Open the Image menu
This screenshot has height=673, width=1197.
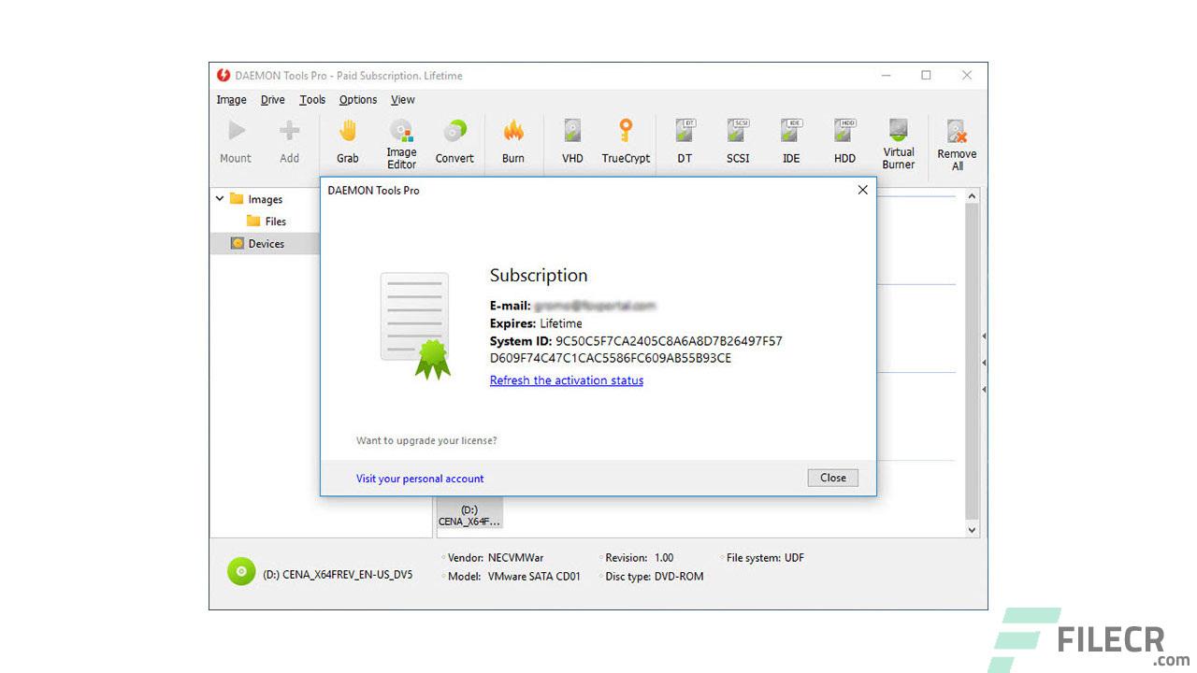pyautogui.click(x=232, y=100)
